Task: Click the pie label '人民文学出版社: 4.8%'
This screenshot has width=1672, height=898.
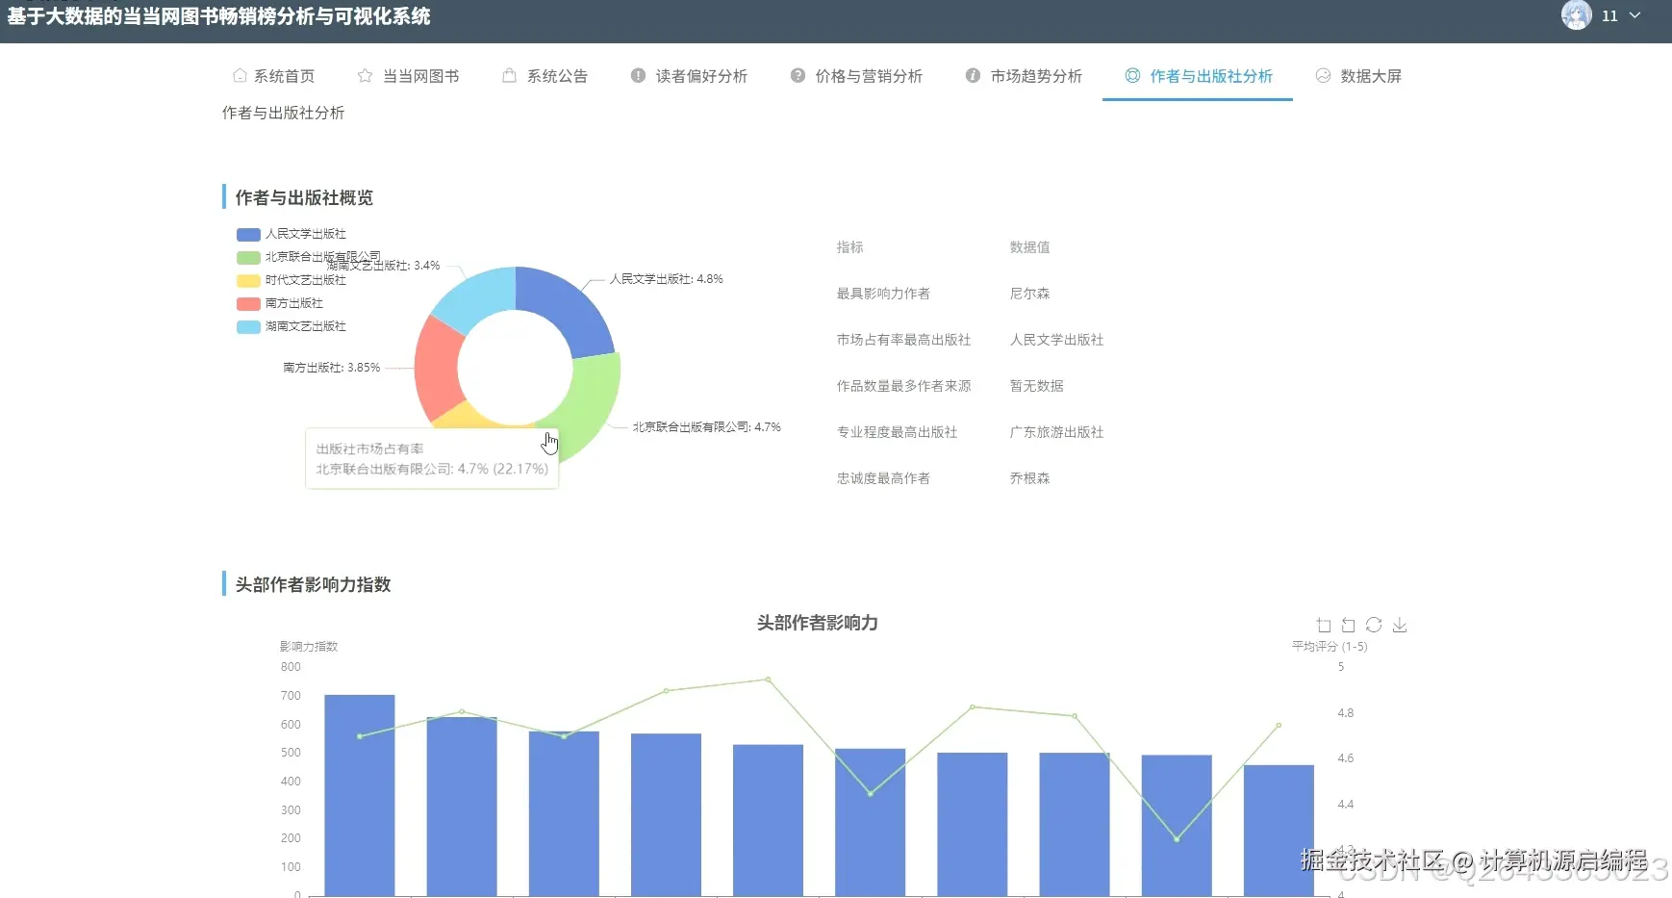Action: (x=666, y=279)
